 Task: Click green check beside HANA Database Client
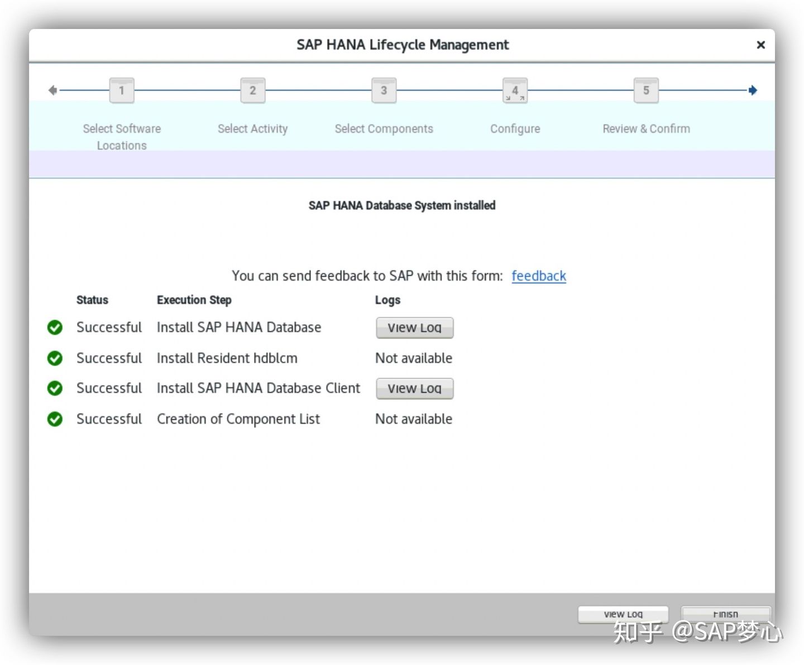coord(55,388)
